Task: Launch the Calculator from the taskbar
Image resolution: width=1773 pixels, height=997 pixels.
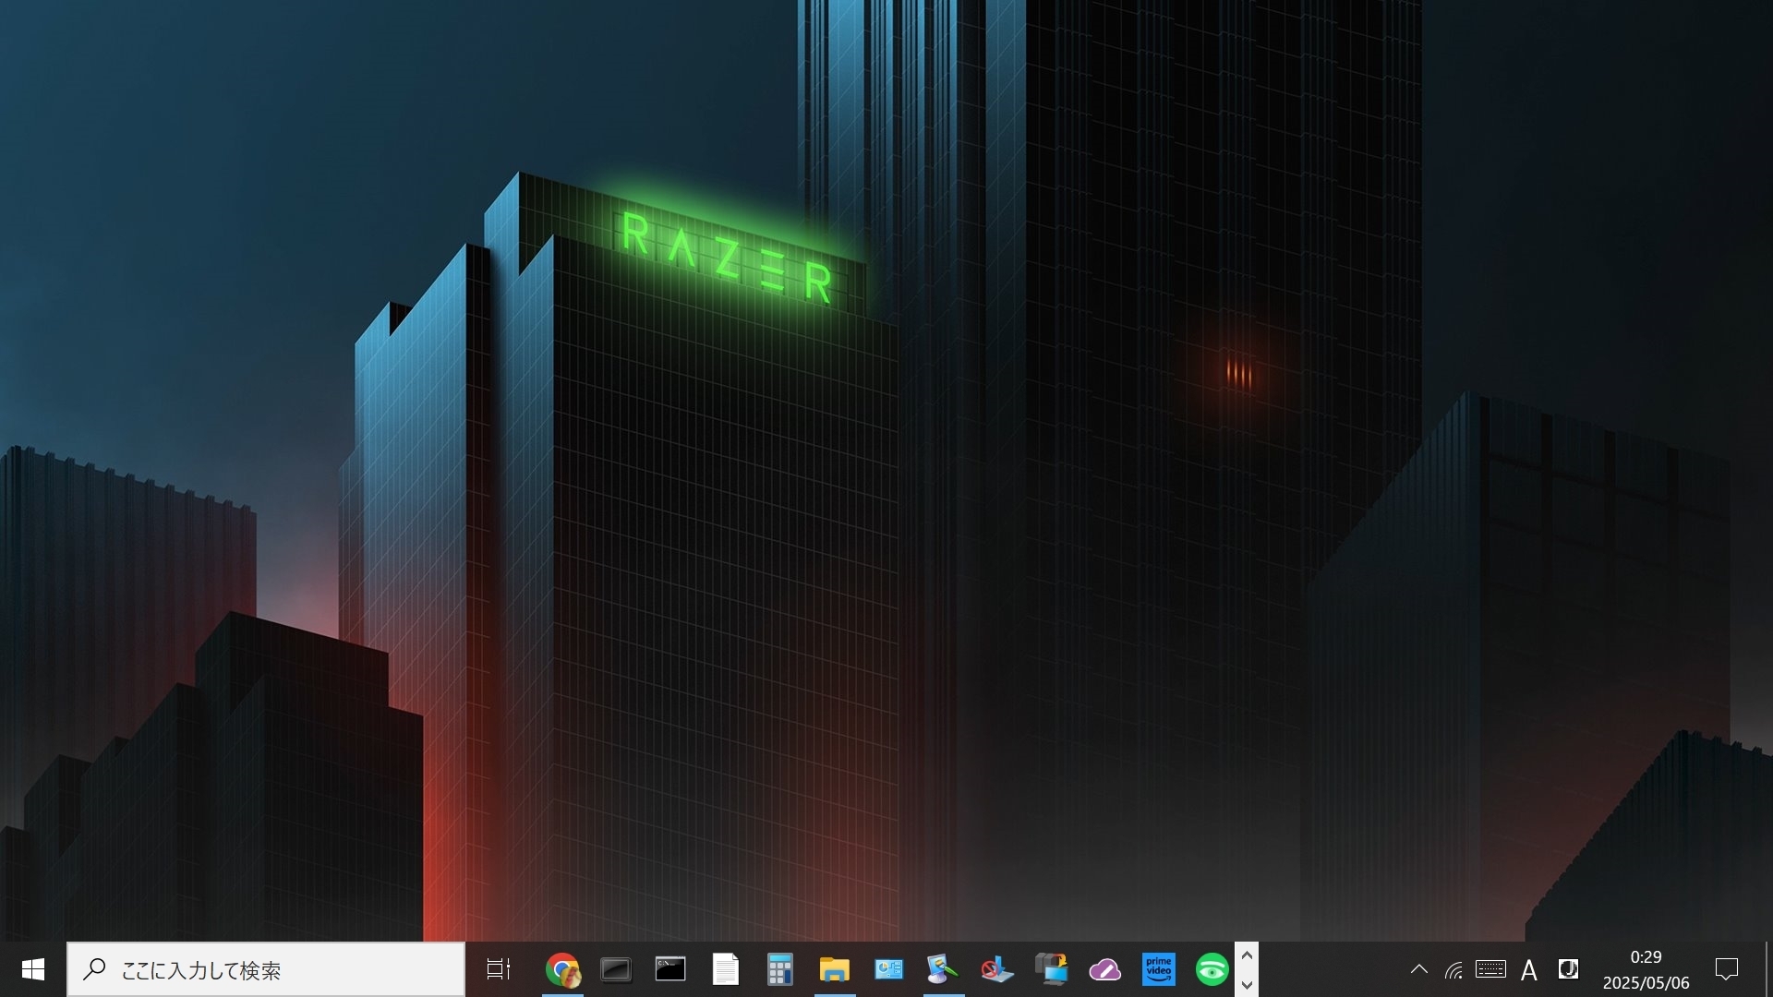Action: [x=780, y=969]
